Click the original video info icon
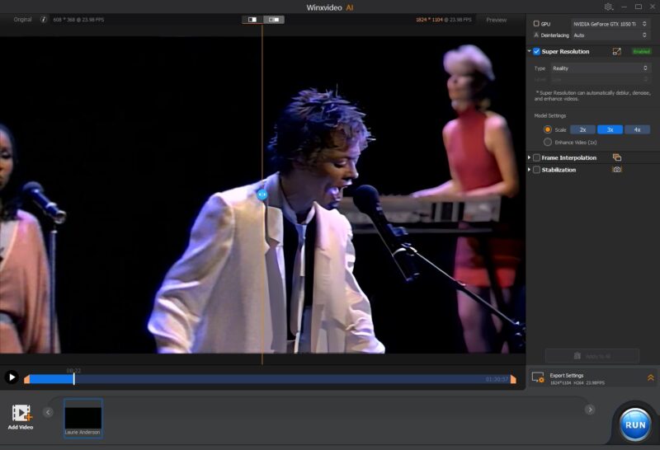Screen dimensions: 660x450 tap(44, 20)
